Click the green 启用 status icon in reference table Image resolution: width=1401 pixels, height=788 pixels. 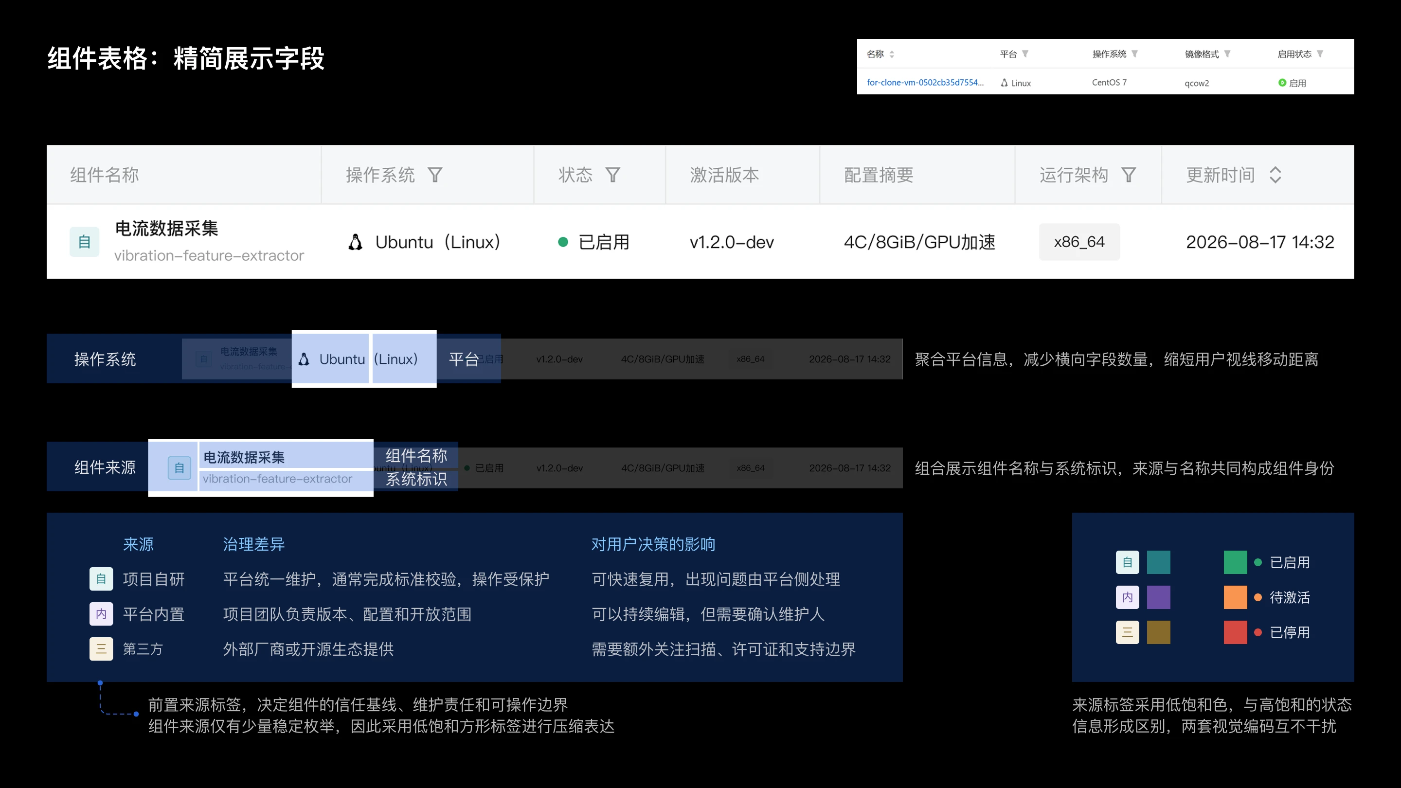coord(1282,83)
